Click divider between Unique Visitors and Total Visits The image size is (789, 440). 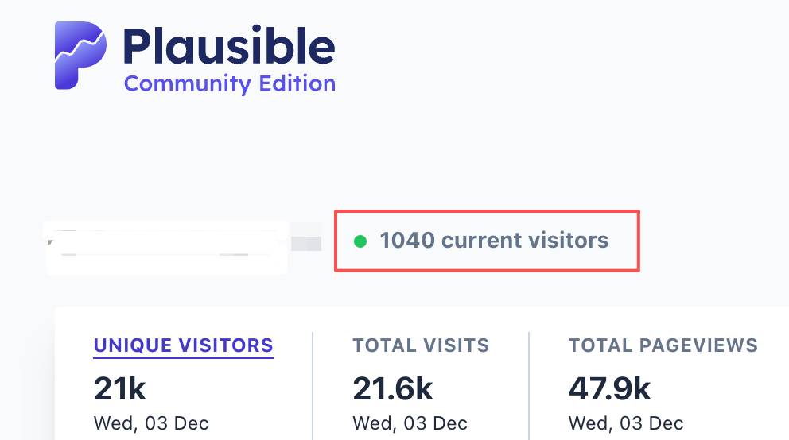pos(313,386)
